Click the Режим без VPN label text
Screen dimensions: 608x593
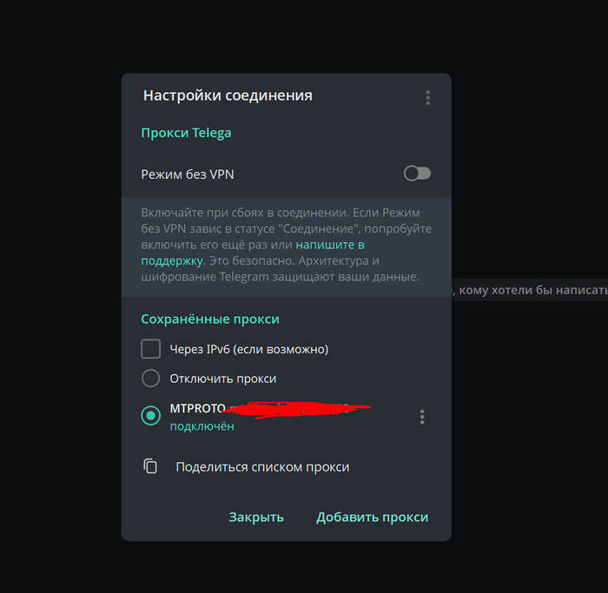click(x=188, y=175)
